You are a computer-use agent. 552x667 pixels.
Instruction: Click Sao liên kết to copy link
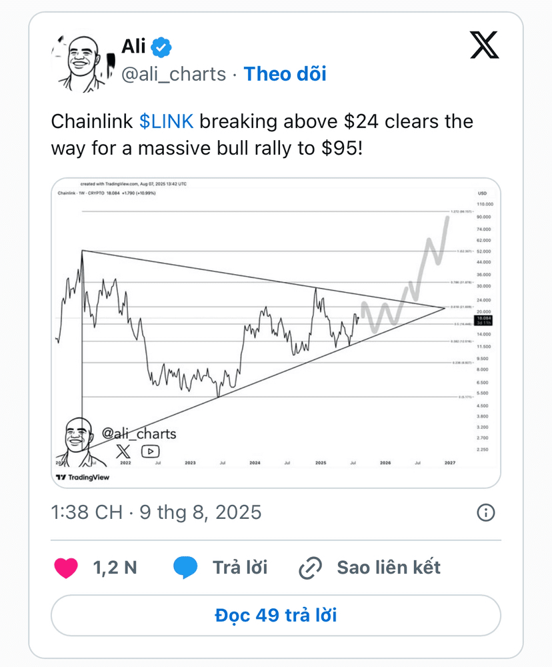tap(389, 568)
